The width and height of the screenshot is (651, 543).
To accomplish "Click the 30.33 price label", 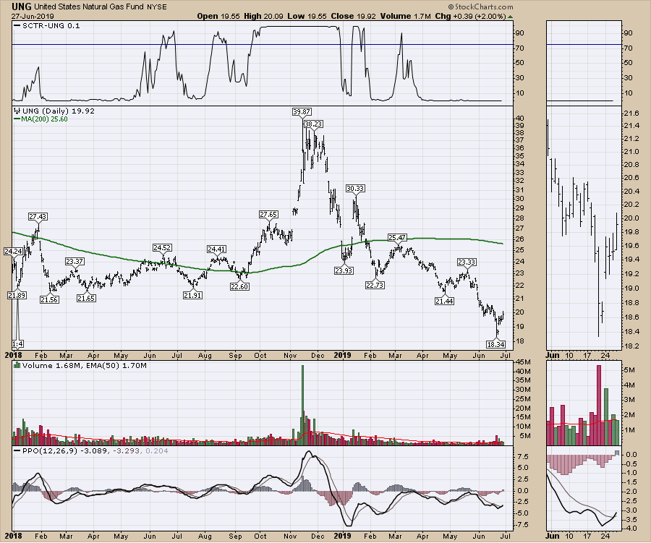I will (x=355, y=189).
